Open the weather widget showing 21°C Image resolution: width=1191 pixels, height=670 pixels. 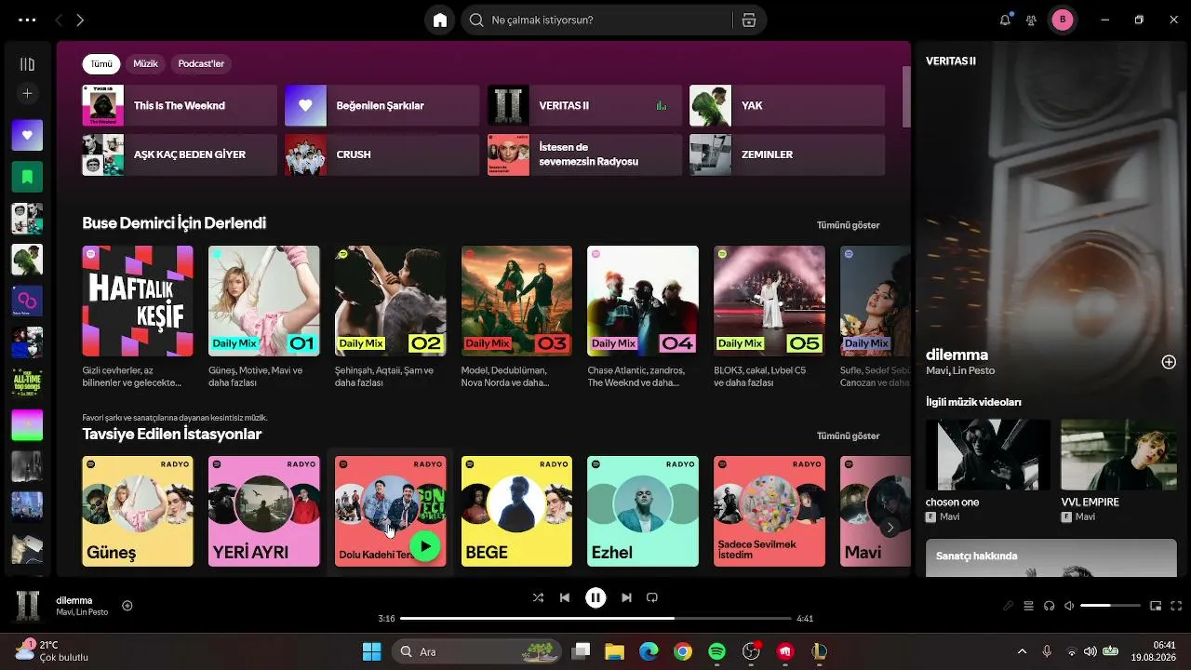coord(51,651)
